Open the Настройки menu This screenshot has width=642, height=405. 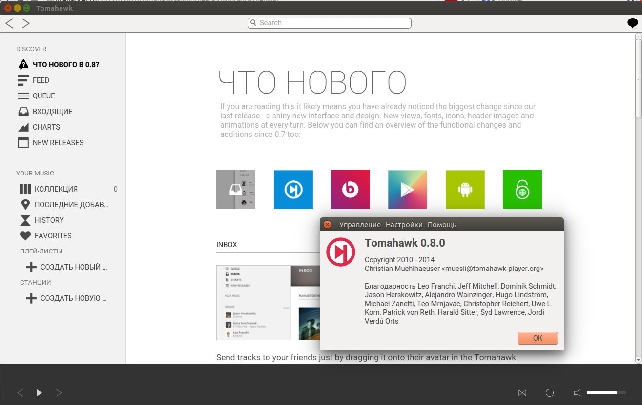pyautogui.click(x=404, y=225)
